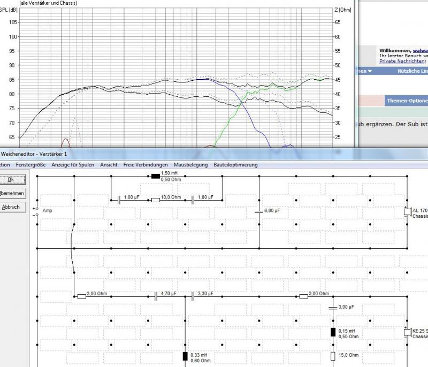Select the 0,15 mH coil component
Image resolution: width=428 pixels, height=367 pixels.
pos(333,332)
